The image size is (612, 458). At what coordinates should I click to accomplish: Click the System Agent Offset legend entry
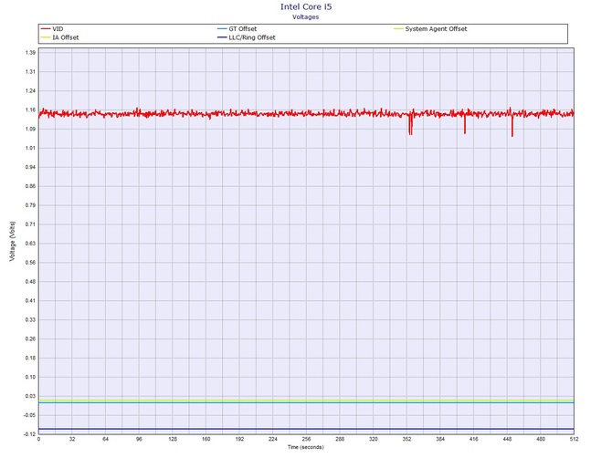430,29
